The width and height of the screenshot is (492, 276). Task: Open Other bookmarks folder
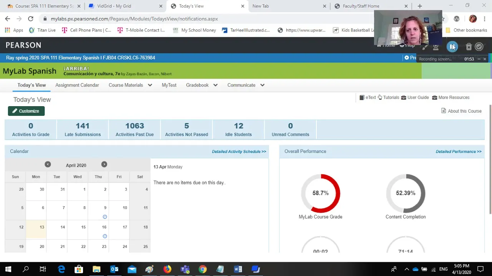pyautogui.click(x=466, y=30)
